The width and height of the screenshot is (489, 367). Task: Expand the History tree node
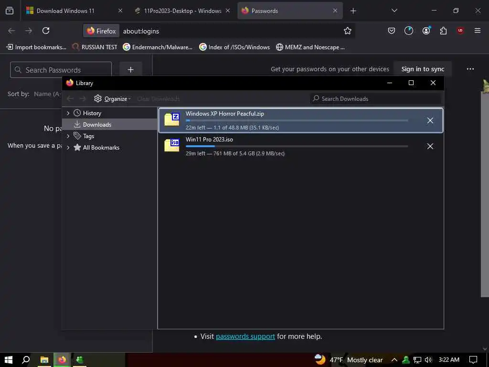(68, 113)
